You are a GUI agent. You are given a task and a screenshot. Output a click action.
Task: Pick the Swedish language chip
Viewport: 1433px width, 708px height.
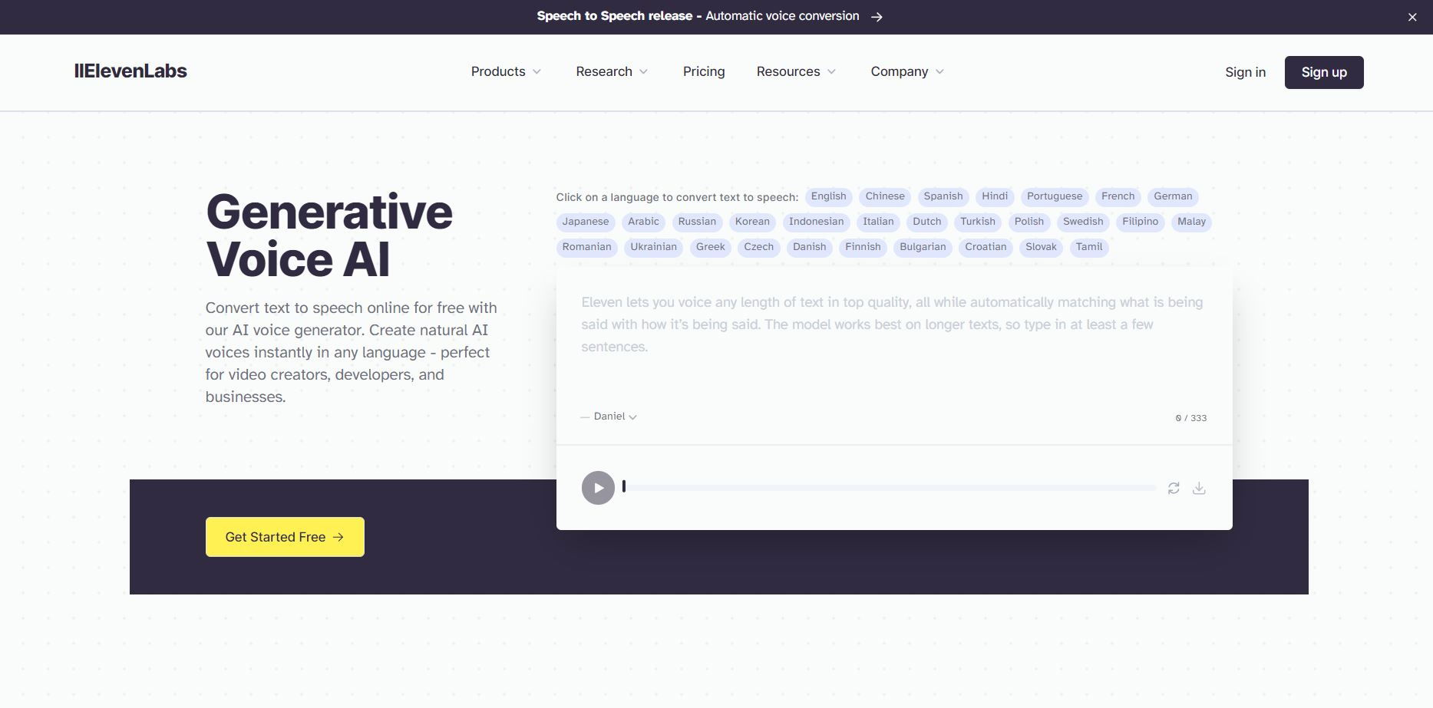click(1083, 222)
